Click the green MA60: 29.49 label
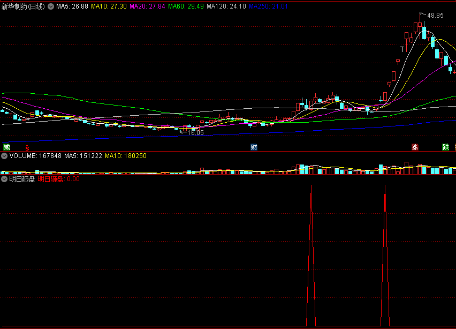The image size is (456, 329). coord(186,6)
